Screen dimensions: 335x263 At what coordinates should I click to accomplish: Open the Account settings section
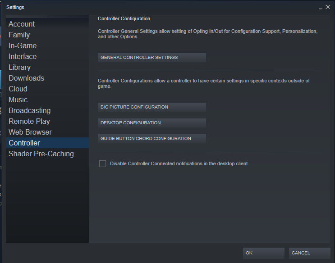pyautogui.click(x=22, y=24)
